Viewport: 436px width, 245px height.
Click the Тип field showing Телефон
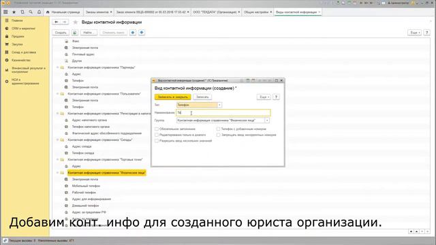pyautogui.click(x=197, y=105)
